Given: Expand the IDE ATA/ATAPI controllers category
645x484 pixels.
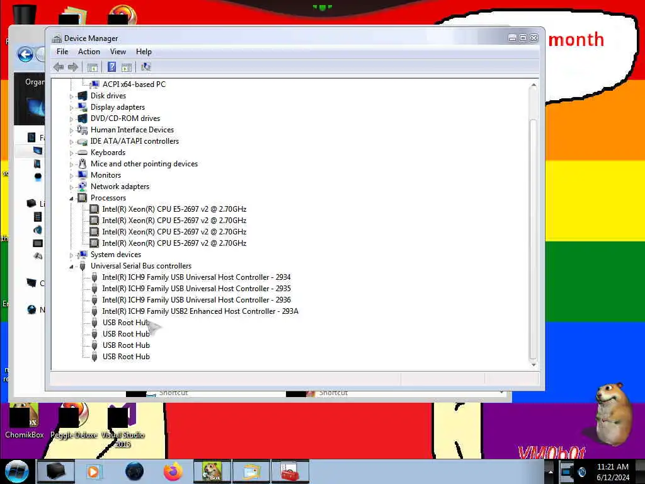Looking at the screenshot, I should tap(72, 142).
